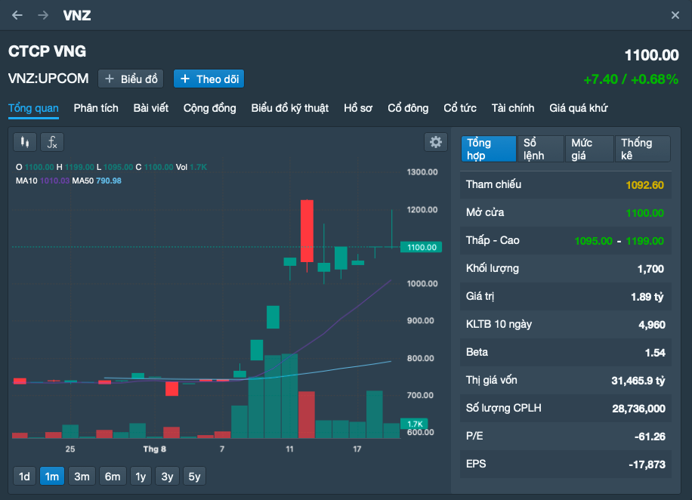
Task: Click the MA50 value 790.98 legend
Action: [x=109, y=181]
